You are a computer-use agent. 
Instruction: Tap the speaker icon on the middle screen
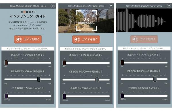pos(77,39)
